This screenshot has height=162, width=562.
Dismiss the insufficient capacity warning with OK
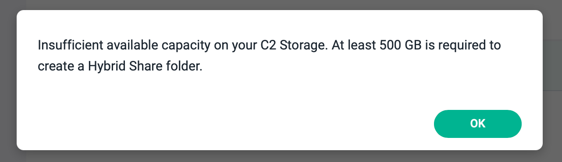477,124
